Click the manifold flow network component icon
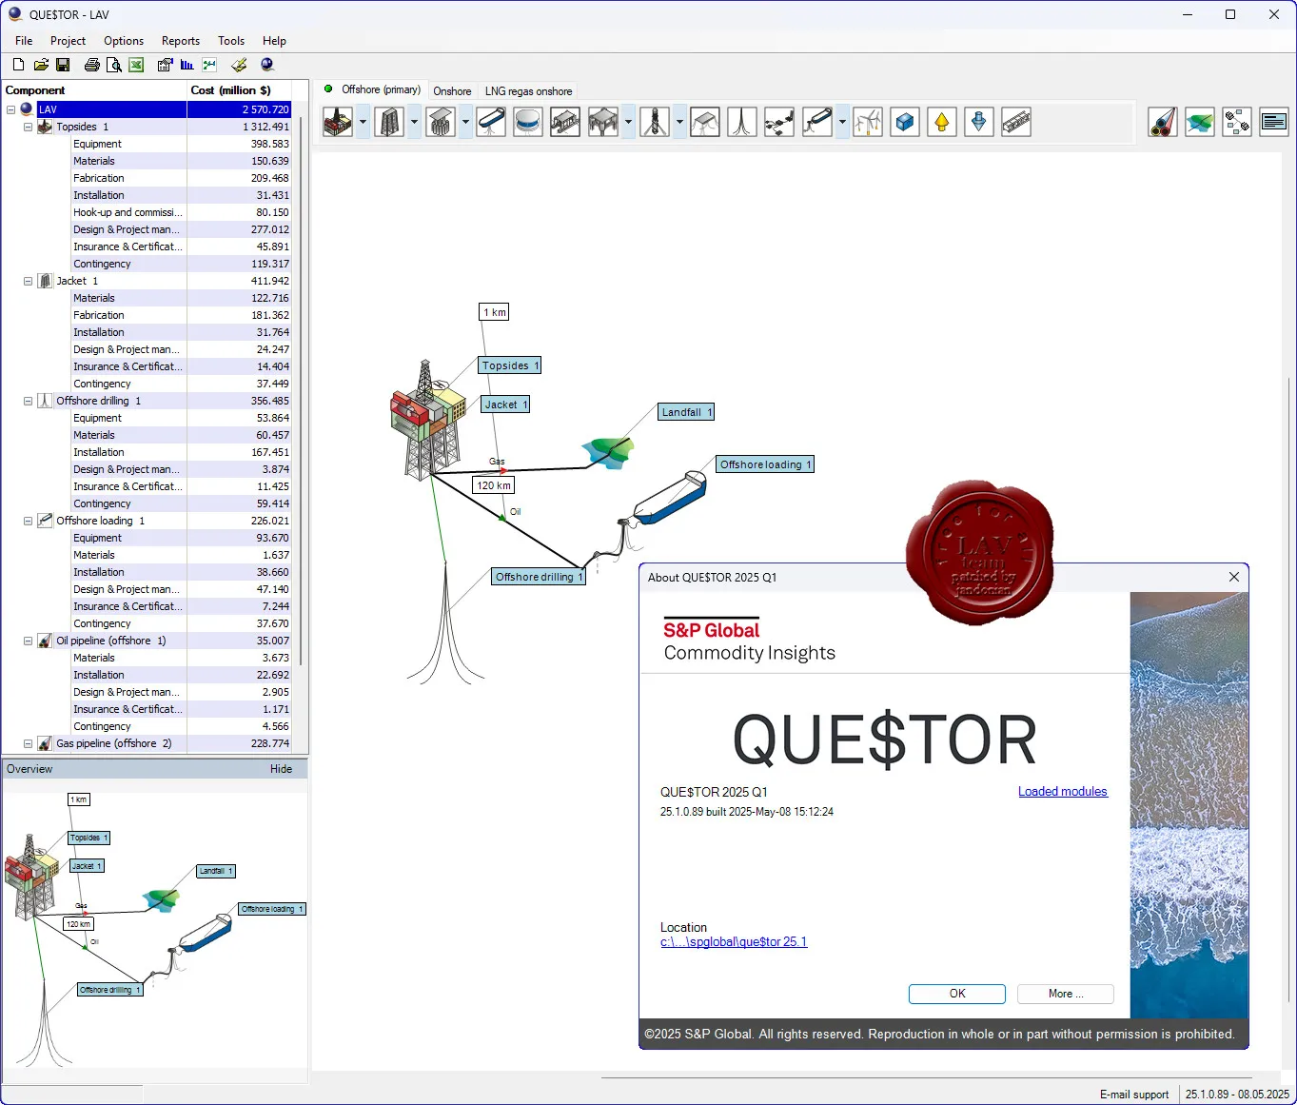Image resolution: width=1297 pixels, height=1105 pixels. (x=779, y=122)
